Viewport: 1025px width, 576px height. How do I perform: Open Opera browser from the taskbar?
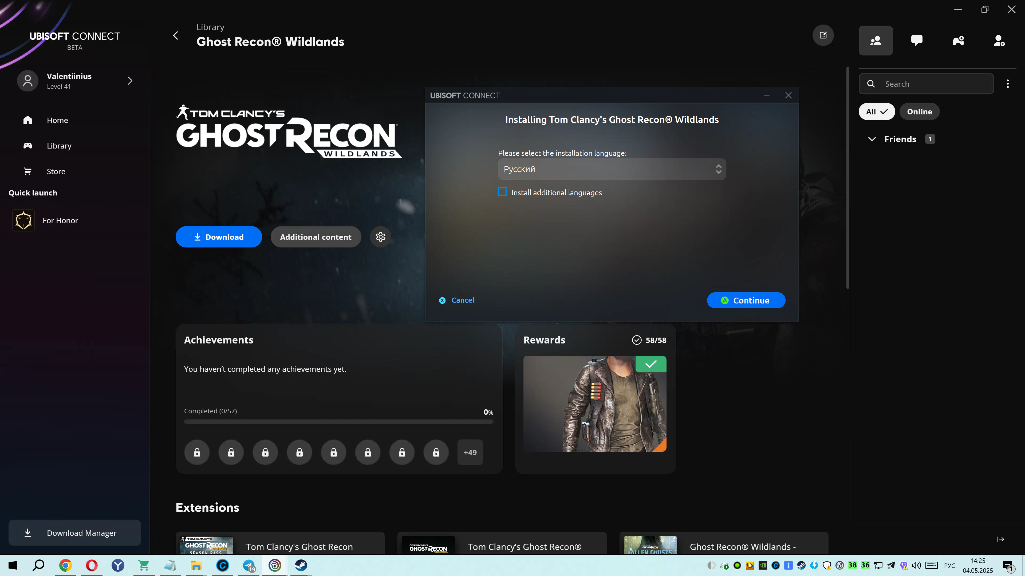[92, 565]
